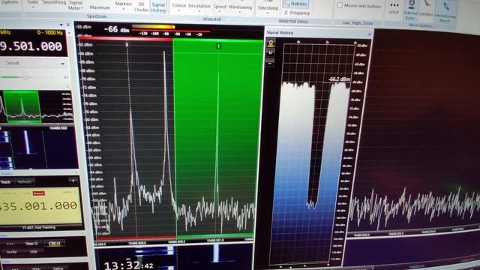Click the red status indicator on radio display
This screenshot has width=480, height=270.
point(38,193)
